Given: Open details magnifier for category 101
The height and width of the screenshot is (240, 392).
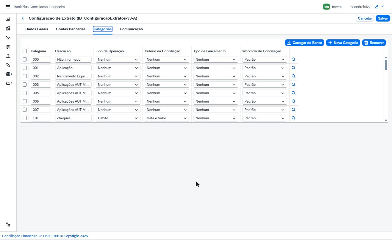Looking at the screenshot, I should pyautogui.click(x=293, y=118).
